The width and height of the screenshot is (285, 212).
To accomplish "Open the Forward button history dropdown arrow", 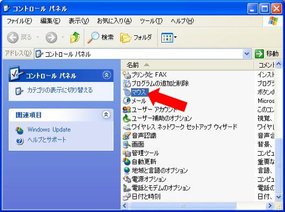I will (x=63, y=38).
